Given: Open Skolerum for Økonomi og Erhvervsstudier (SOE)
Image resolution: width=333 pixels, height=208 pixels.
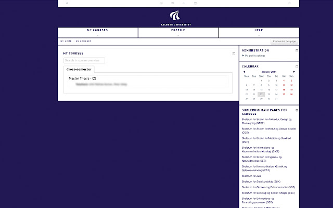Looking at the screenshot, I should (268, 187).
